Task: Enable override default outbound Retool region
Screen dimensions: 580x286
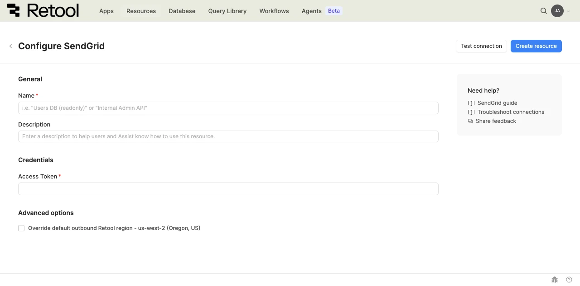Action: point(21,228)
